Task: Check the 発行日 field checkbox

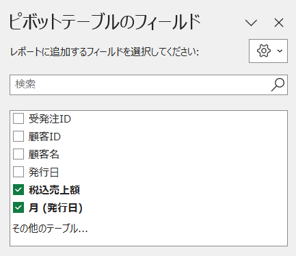Action: click(x=18, y=172)
